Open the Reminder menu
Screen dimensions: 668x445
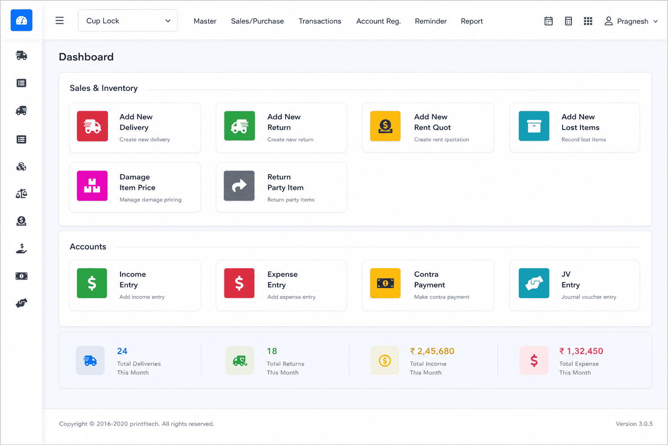[x=431, y=21]
